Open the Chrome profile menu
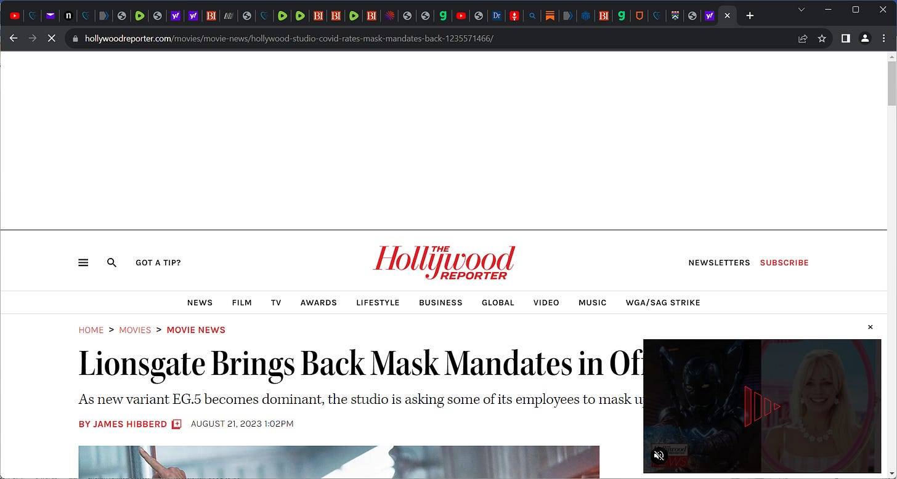Screen dimensions: 897x479 (x=865, y=38)
